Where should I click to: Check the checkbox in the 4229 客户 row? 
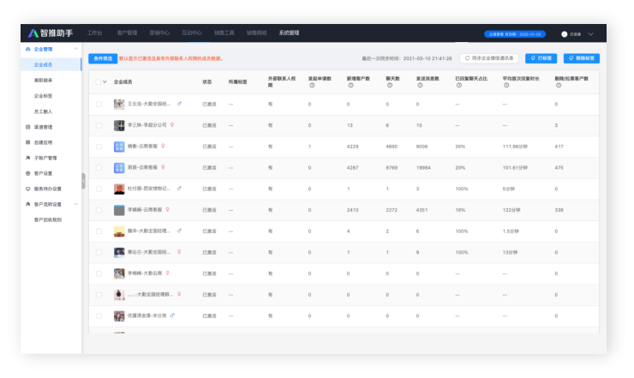pyautogui.click(x=99, y=147)
